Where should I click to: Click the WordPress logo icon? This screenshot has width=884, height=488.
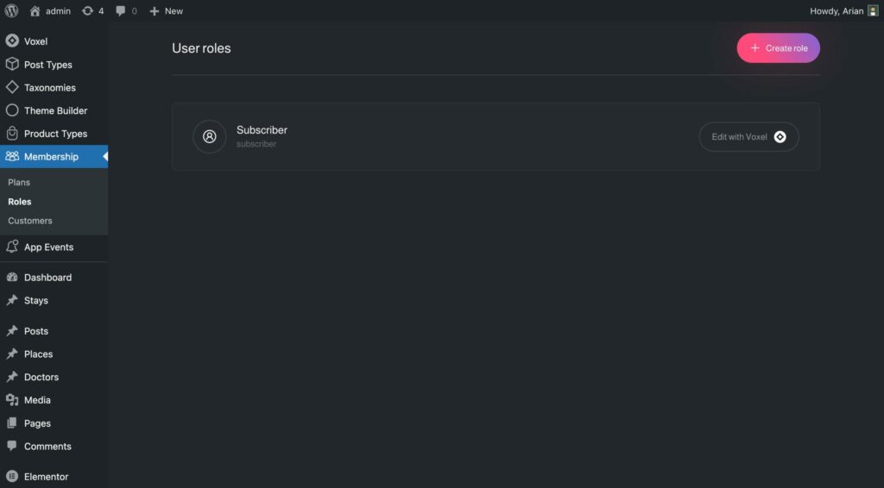coord(12,11)
